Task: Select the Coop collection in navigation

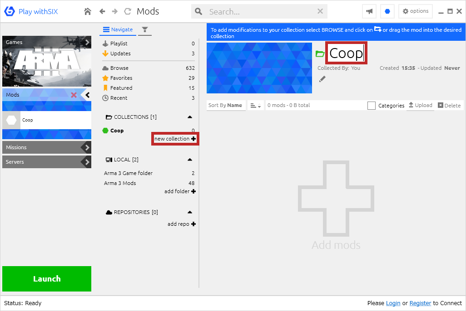Action: 117,131
